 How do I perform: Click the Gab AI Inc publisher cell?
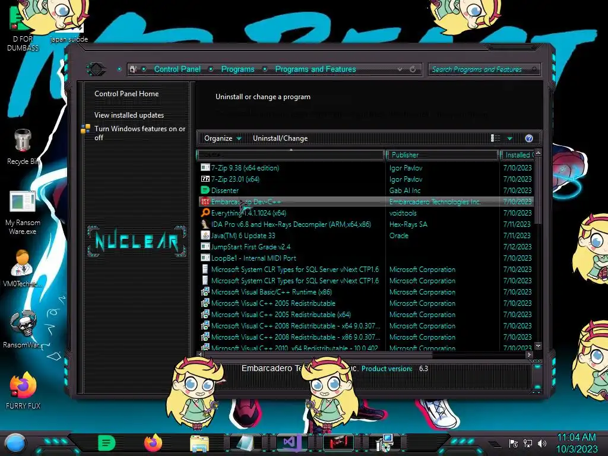(405, 191)
